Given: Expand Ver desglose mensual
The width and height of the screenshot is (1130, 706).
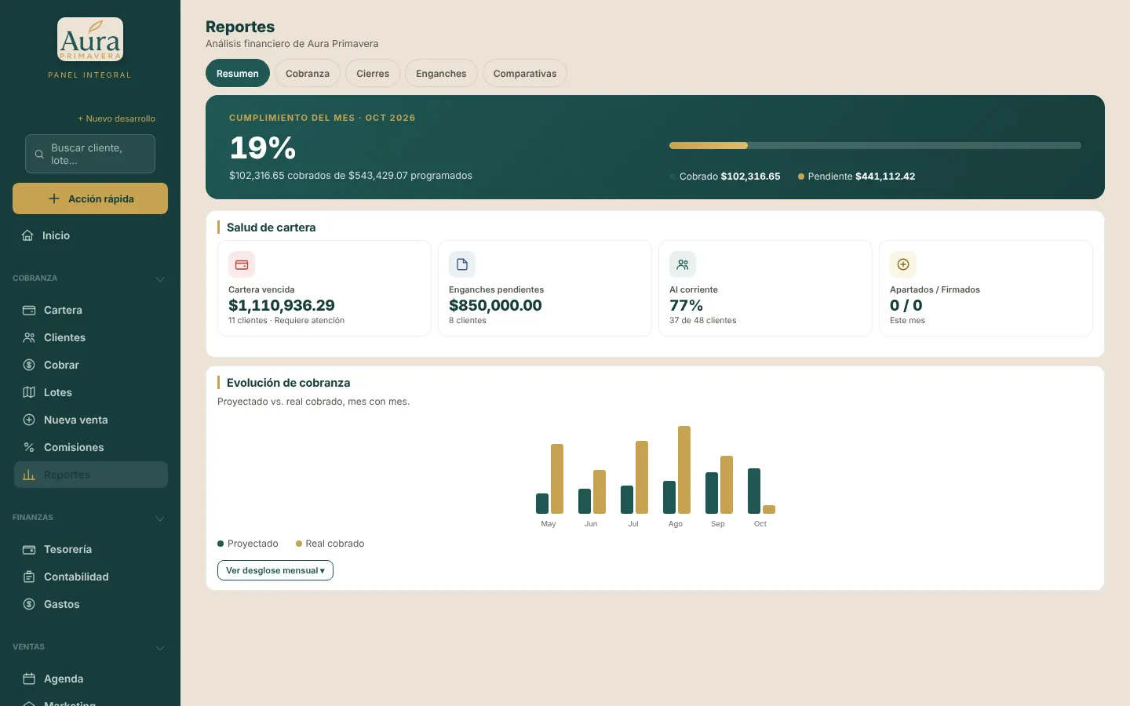Looking at the screenshot, I should [275, 570].
